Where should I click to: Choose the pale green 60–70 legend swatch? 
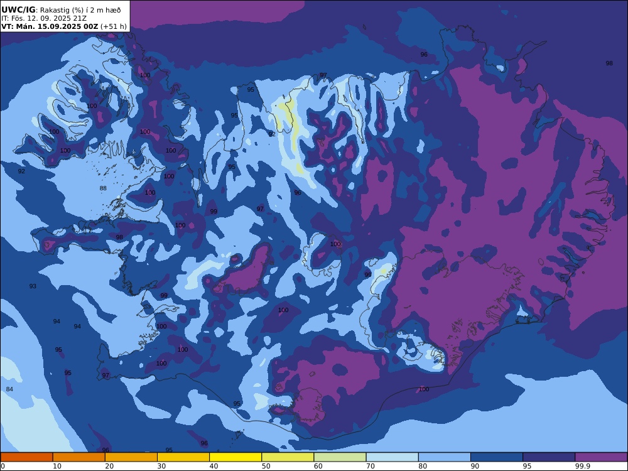(x=340, y=457)
